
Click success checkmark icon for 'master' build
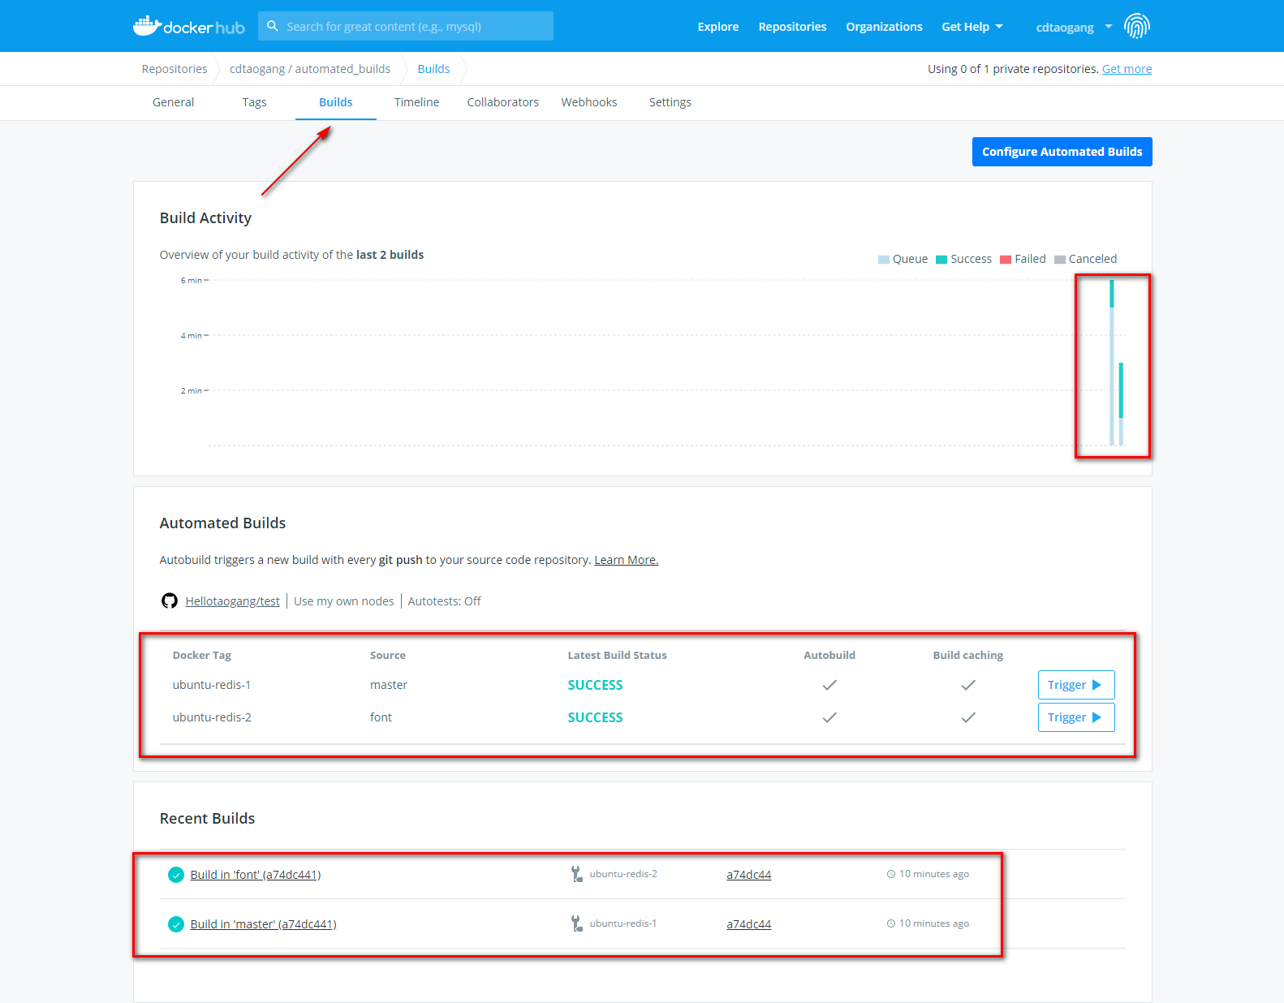[176, 924]
